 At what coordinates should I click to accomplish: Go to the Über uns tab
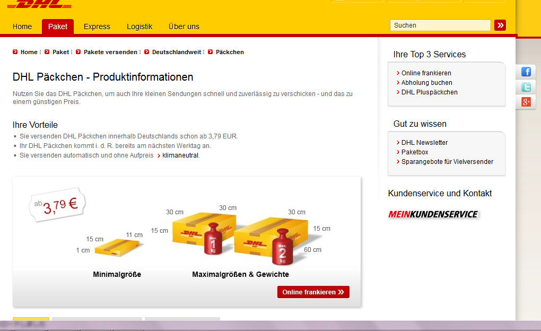tap(184, 27)
